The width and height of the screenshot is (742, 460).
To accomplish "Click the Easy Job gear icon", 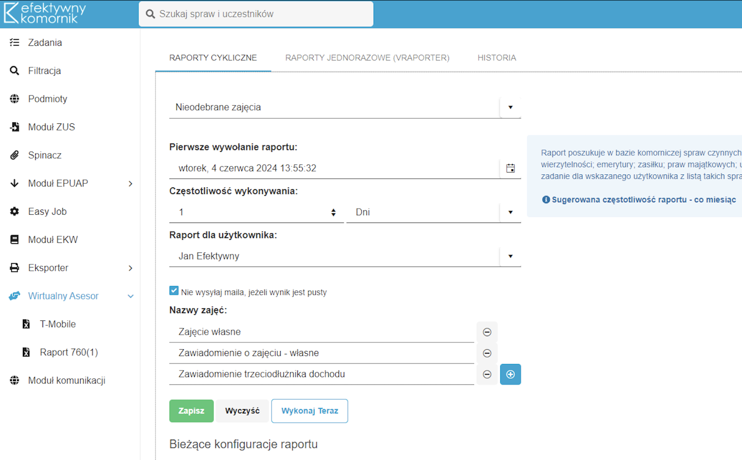I will pyautogui.click(x=14, y=211).
